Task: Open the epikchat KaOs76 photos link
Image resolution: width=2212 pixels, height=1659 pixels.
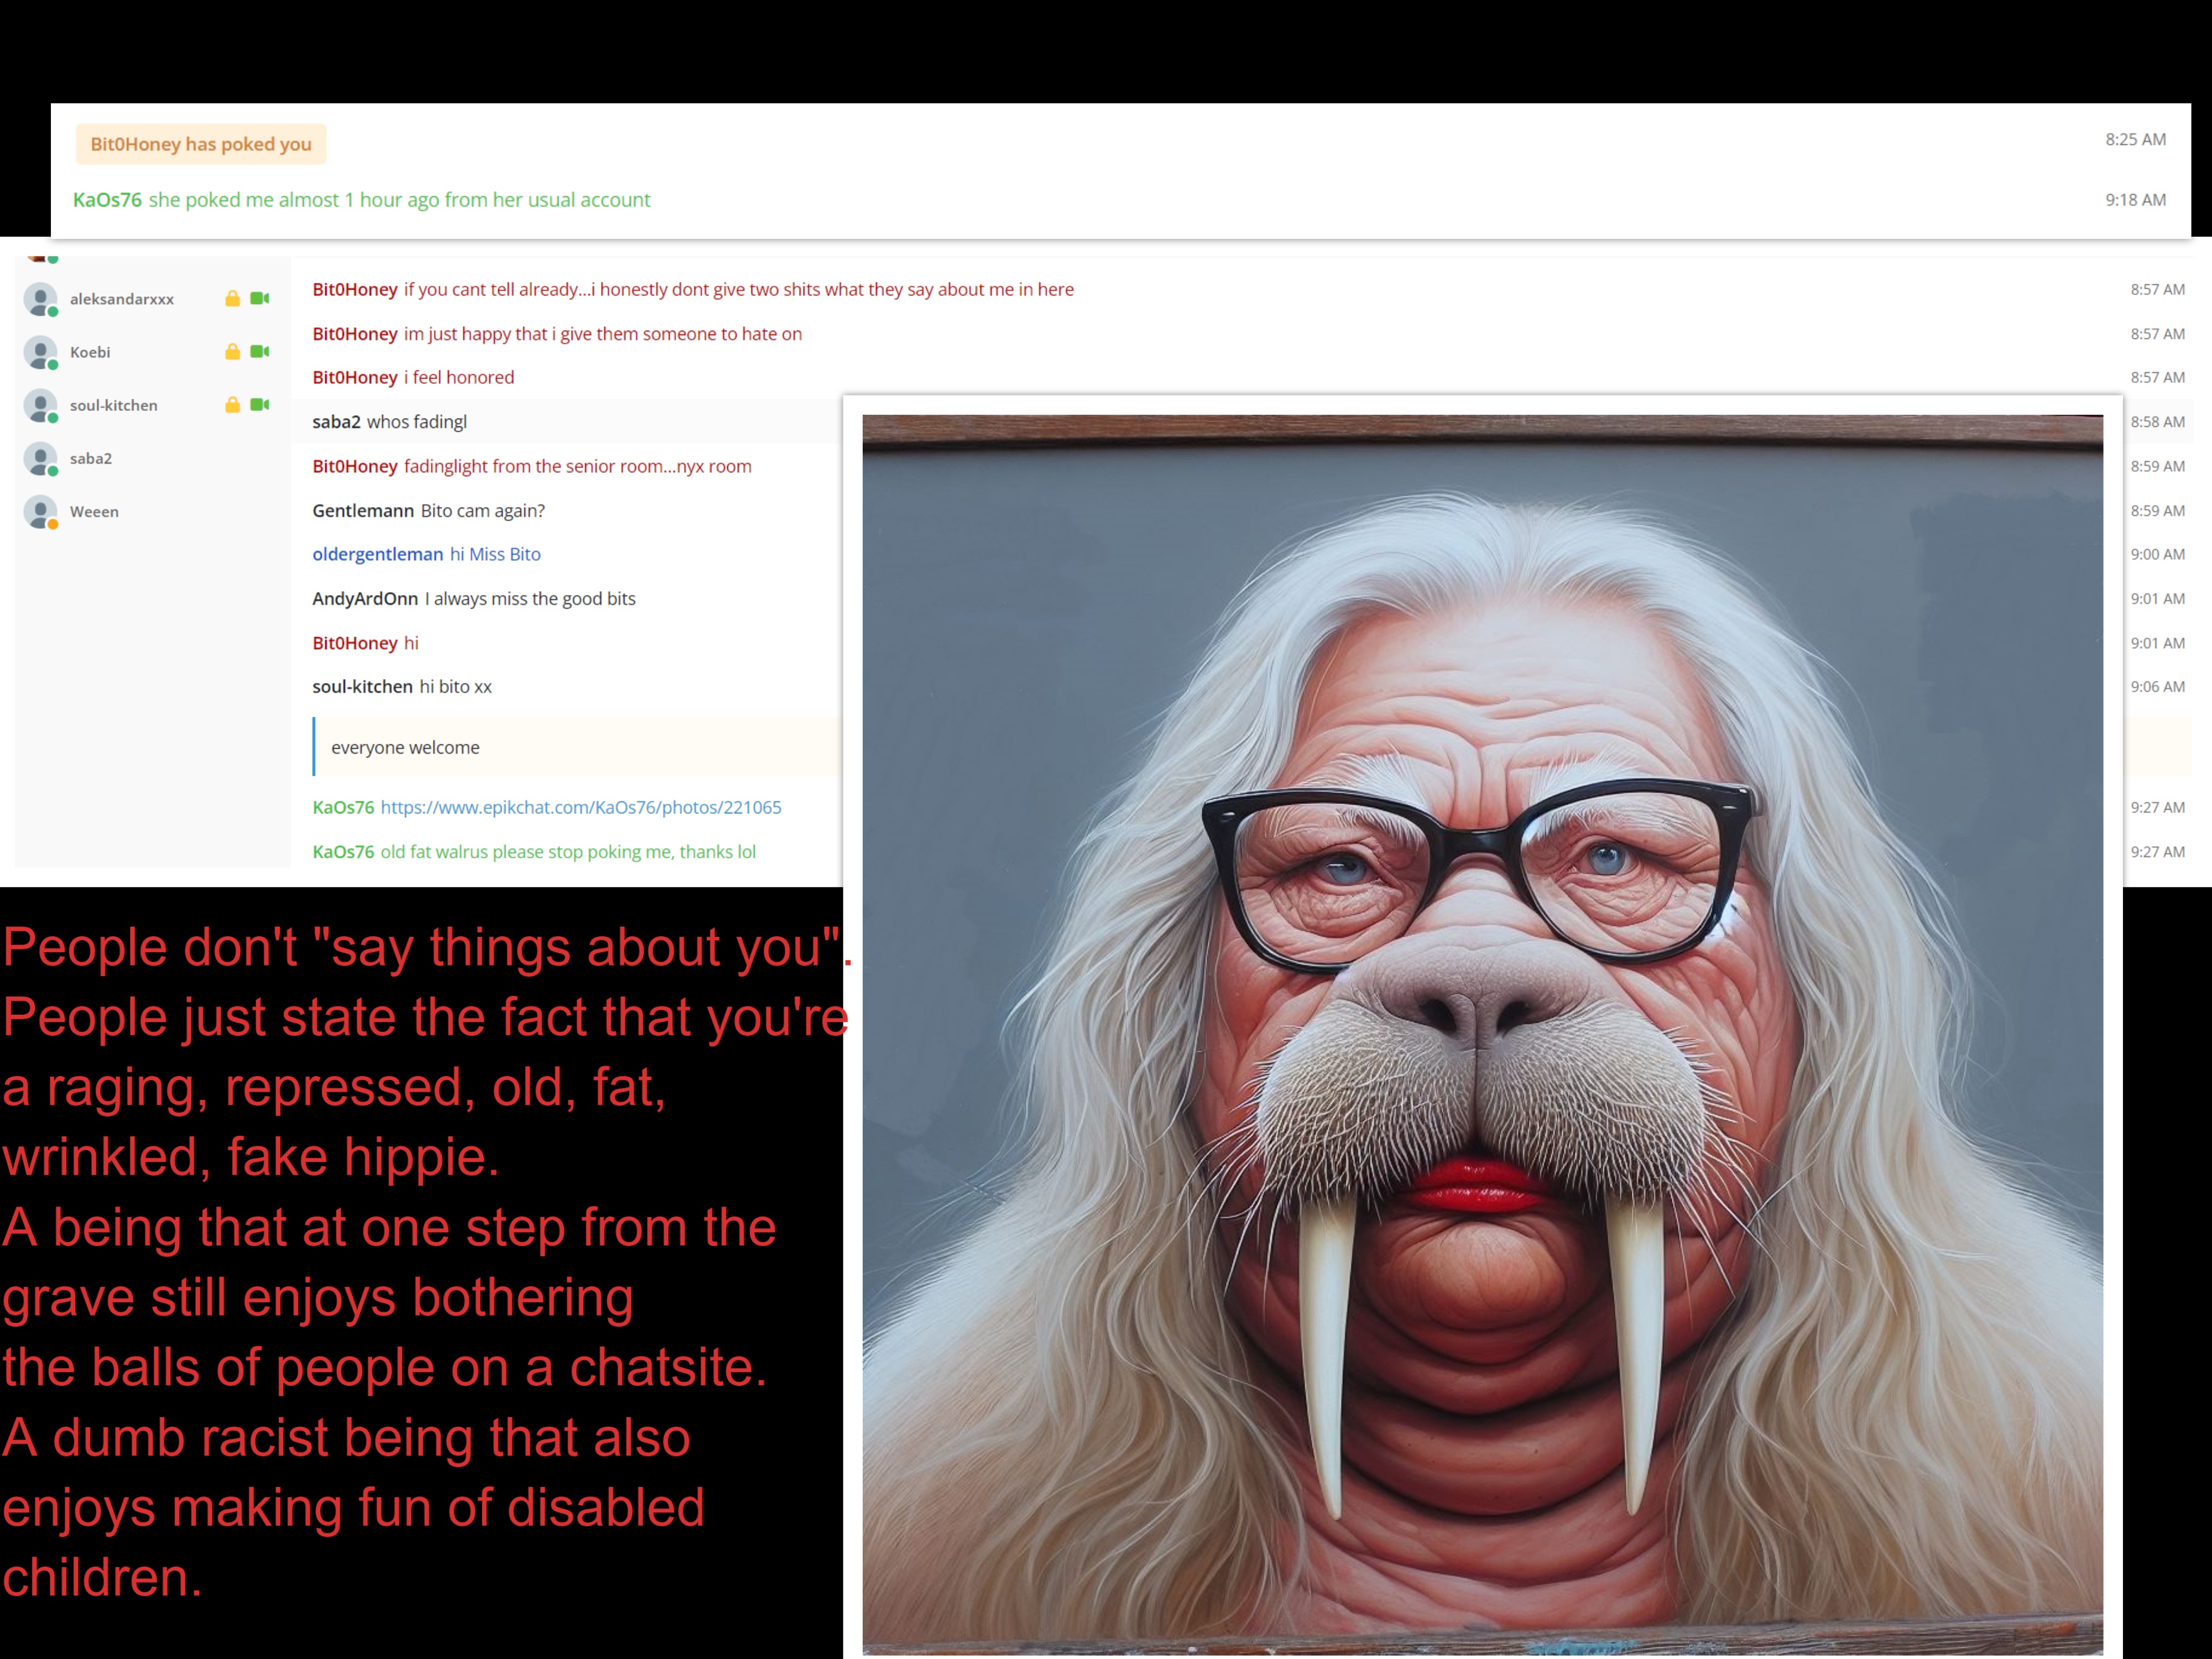Action: [x=581, y=807]
